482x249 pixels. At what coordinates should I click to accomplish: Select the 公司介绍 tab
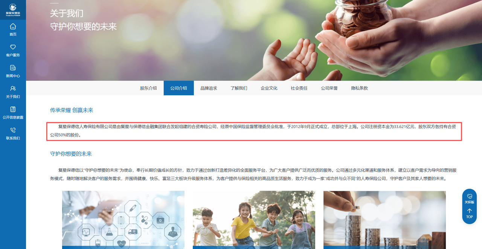[178, 88]
